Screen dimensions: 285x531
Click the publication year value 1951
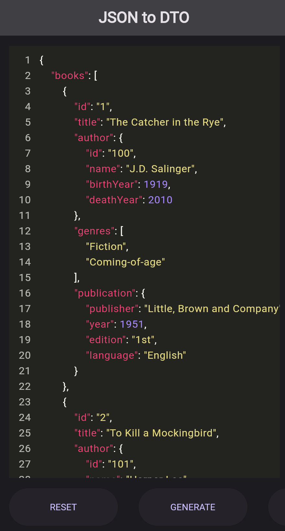132,324
